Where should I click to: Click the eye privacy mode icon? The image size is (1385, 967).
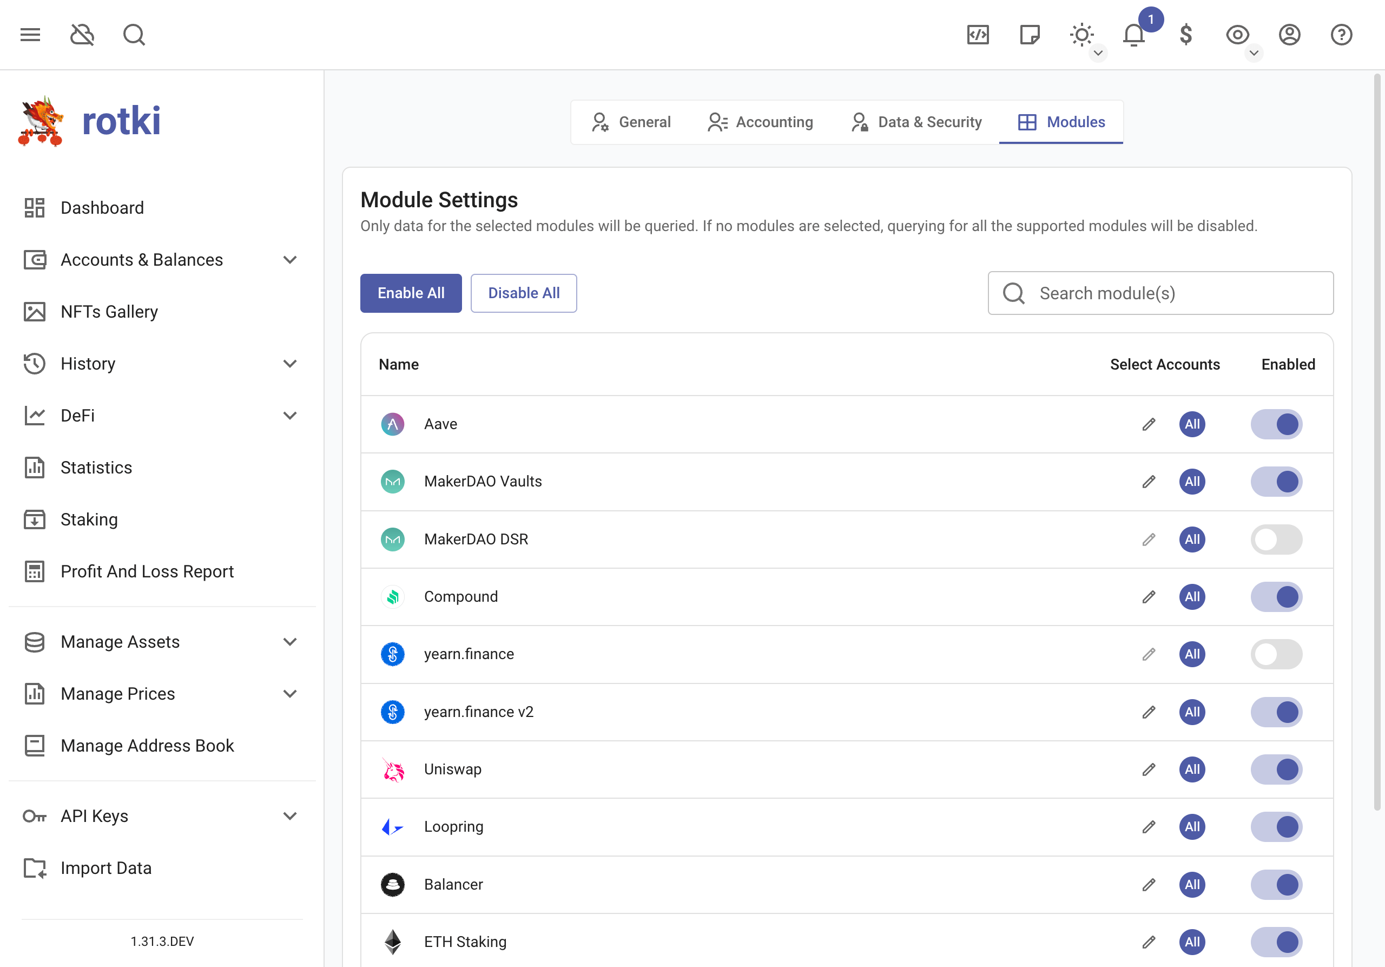1238,35
